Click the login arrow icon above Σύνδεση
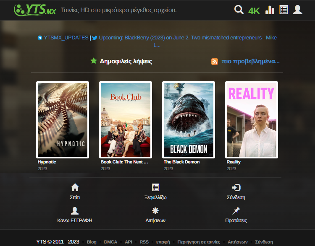 [236, 187]
